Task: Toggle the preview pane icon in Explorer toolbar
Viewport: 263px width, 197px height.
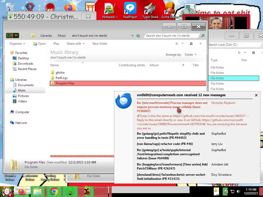Action: [x=191, y=44]
